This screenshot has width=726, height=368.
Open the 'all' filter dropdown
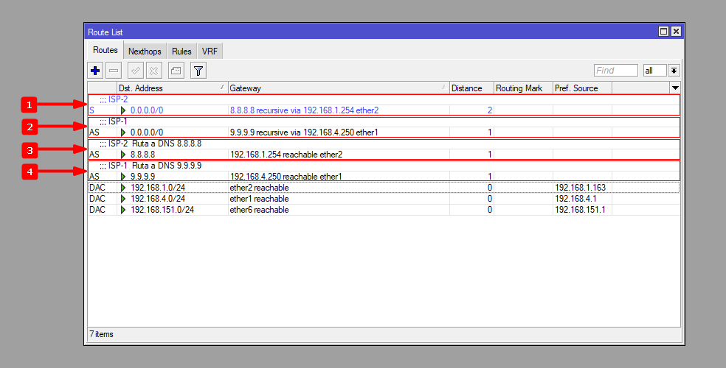[x=674, y=71]
